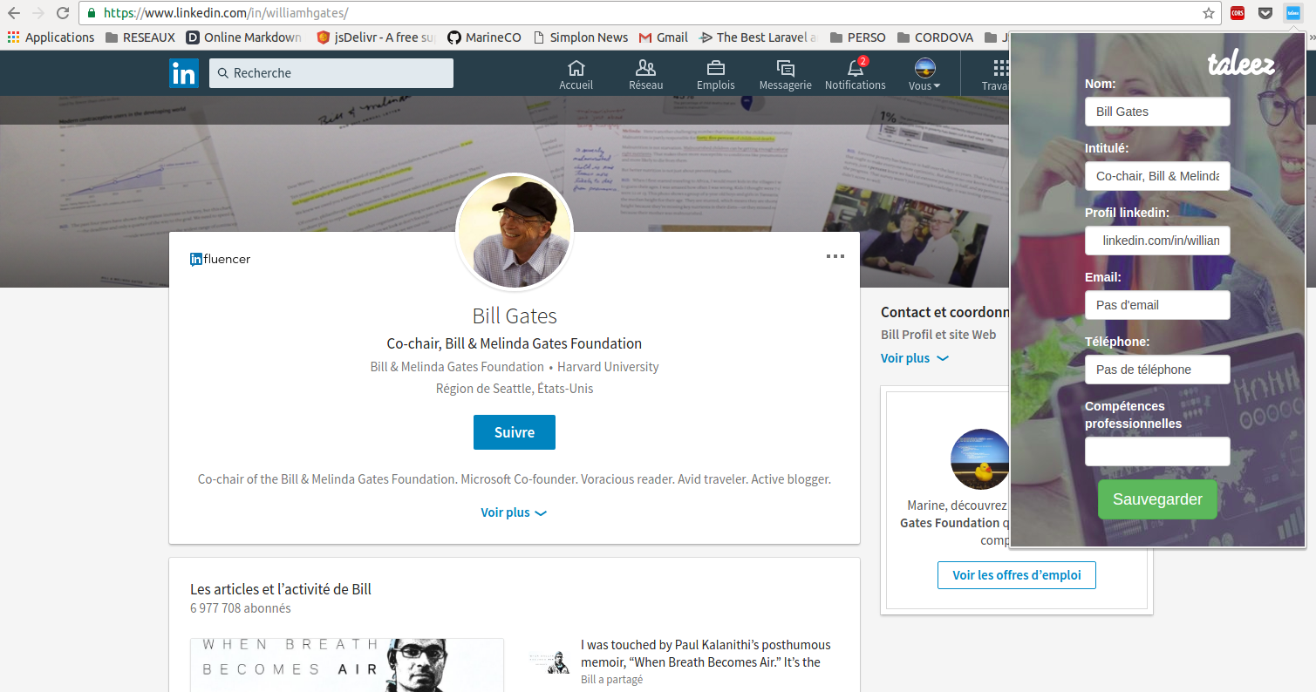Click the Suivre follow button

point(515,432)
